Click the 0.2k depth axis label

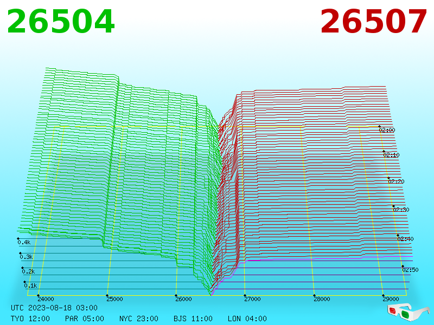pyautogui.click(x=29, y=271)
